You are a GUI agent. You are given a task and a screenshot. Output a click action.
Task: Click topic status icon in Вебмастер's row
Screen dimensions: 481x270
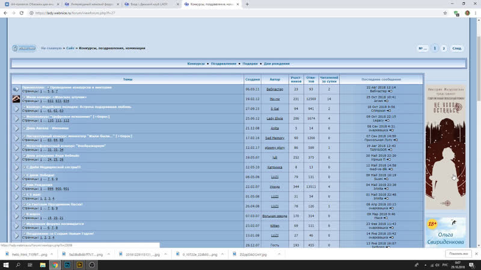coord(16,89)
